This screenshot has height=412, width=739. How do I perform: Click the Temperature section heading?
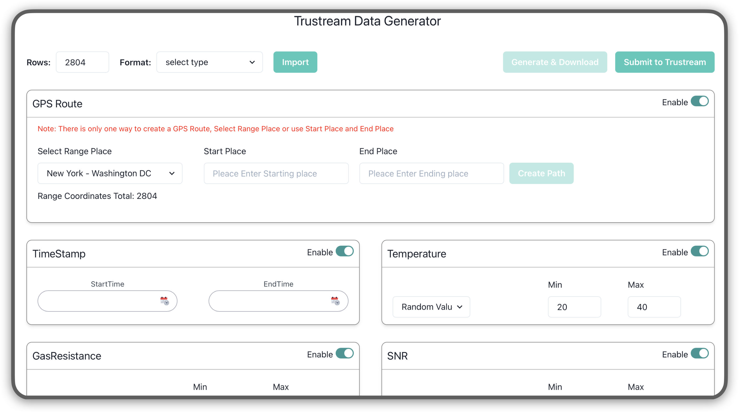pyautogui.click(x=416, y=254)
